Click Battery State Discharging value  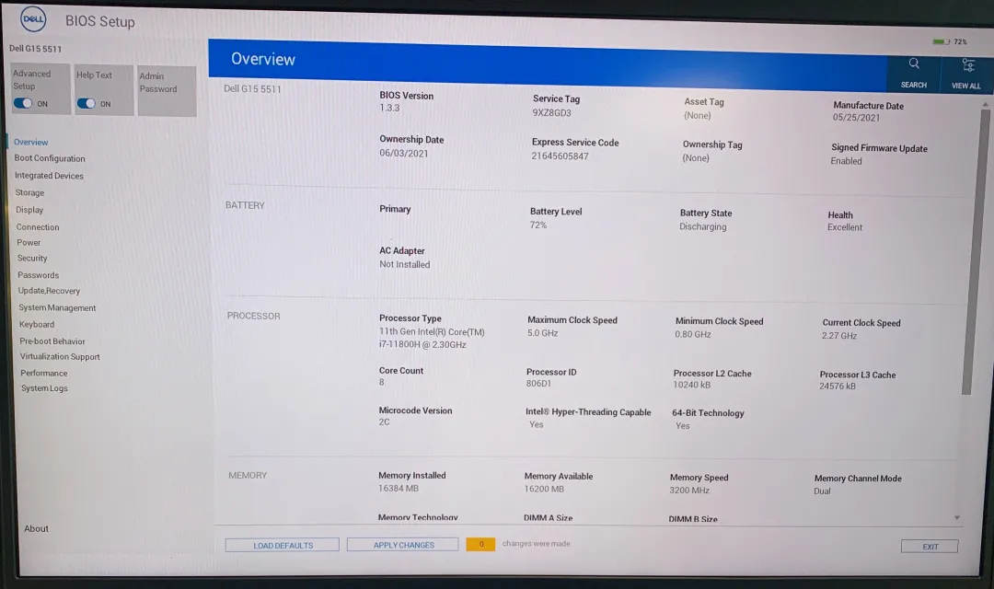click(x=703, y=226)
